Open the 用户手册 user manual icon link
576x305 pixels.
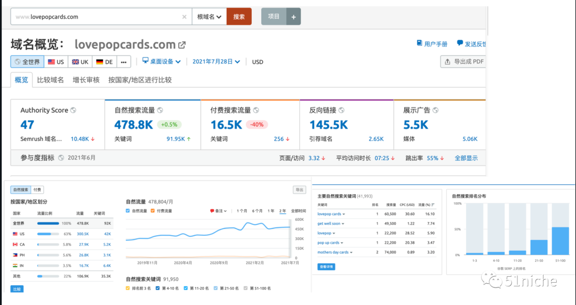pos(420,44)
